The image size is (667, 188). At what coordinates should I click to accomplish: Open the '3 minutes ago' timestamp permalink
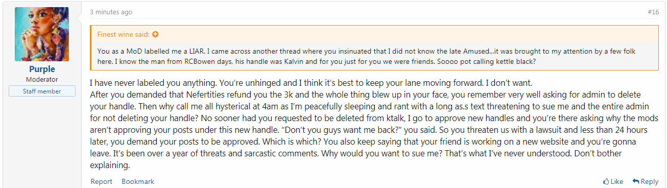tap(111, 12)
